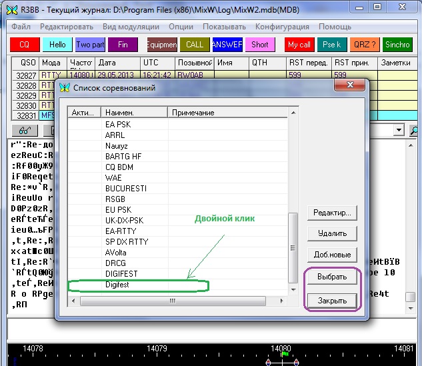Click the Закрыть button in dialog

pos(333,300)
